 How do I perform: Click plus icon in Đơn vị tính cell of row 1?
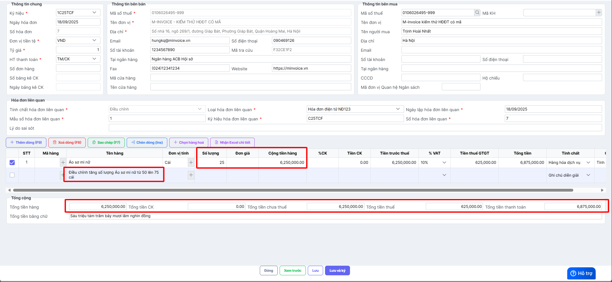pos(191,163)
